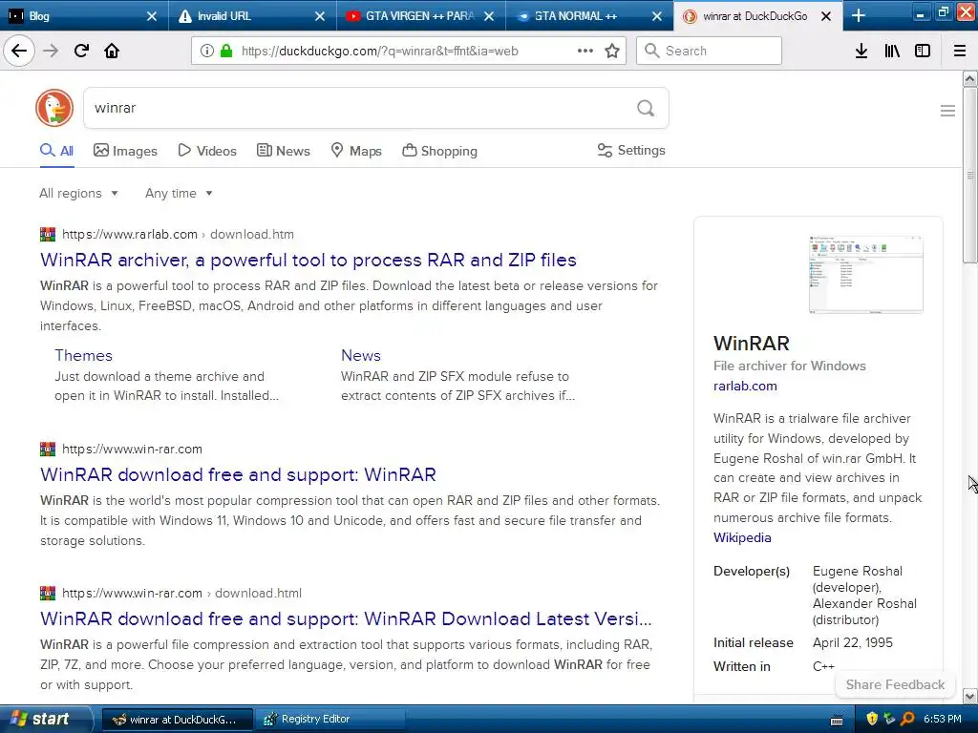Close the Blog tab
Viewport: 978px width, 733px height.
click(152, 16)
